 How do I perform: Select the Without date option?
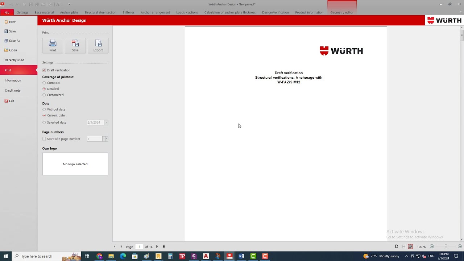44,109
